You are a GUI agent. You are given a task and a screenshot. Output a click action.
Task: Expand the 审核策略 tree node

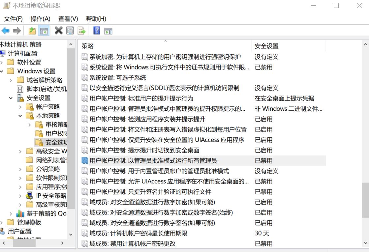pyautogui.click(x=30, y=124)
